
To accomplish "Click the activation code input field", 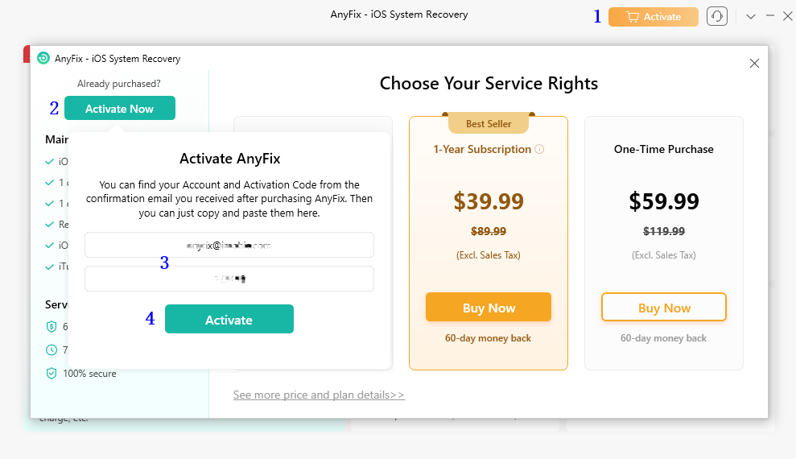I will click(x=229, y=279).
